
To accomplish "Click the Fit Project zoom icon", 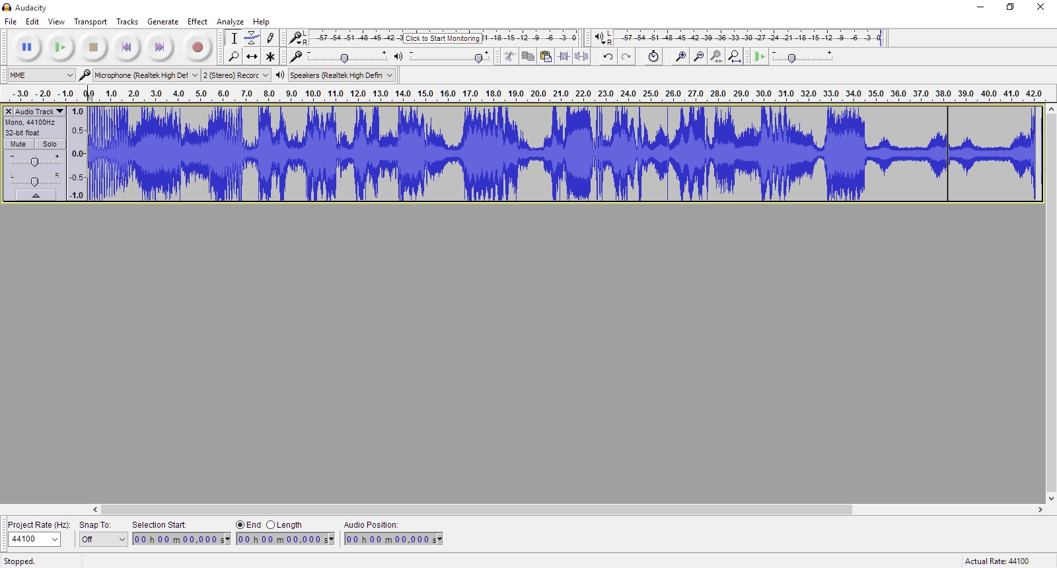I will (x=735, y=57).
